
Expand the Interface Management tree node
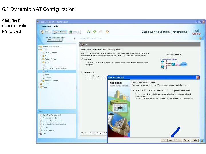(x=39, y=46)
